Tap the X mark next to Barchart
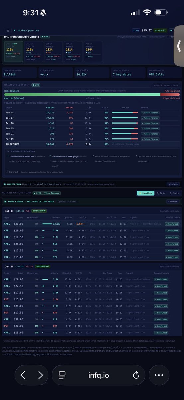The width and height of the screenshot is (184, 400). tap(8, 171)
